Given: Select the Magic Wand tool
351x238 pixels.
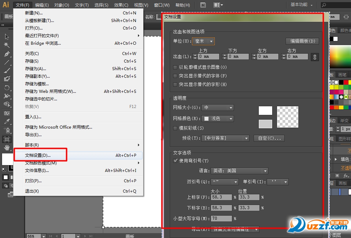Looking at the screenshot, I should point(7,45).
